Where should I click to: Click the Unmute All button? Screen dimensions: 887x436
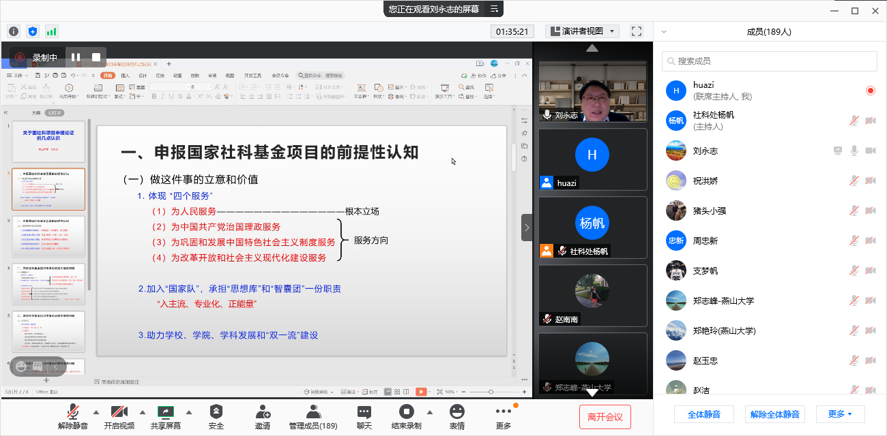(774, 414)
